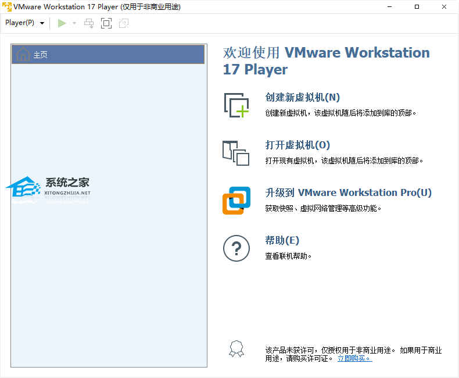Click the license ribbon badge icon
Screen dimensions: 459x378
236,349
